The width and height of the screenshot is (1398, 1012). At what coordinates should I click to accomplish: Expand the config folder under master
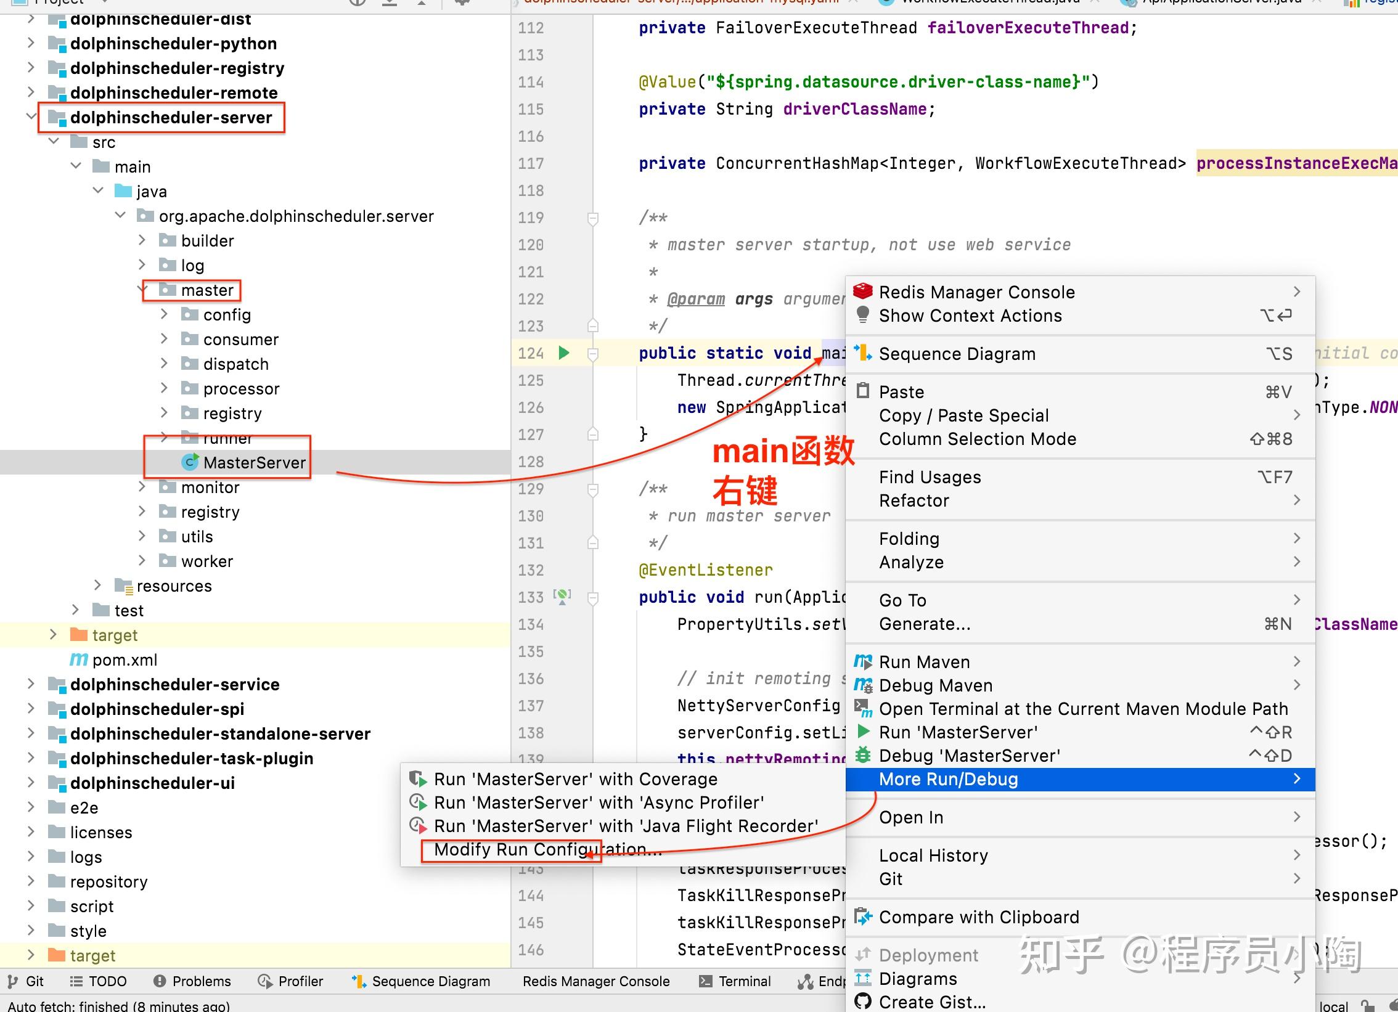(x=164, y=314)
